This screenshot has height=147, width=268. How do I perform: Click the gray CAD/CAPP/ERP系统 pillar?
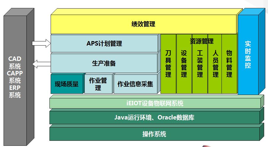click(15, 77)
